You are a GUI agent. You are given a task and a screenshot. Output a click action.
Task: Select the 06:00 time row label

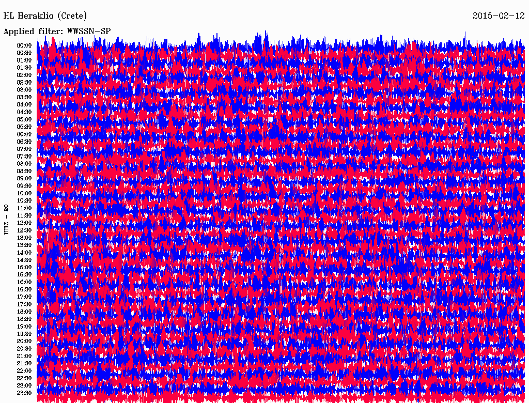[24, 134]
